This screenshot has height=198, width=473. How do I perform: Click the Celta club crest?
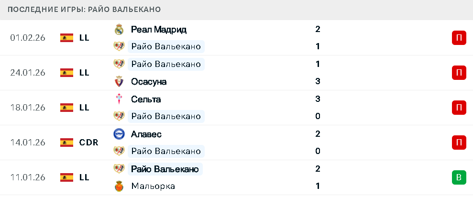[x=119, y=99]
